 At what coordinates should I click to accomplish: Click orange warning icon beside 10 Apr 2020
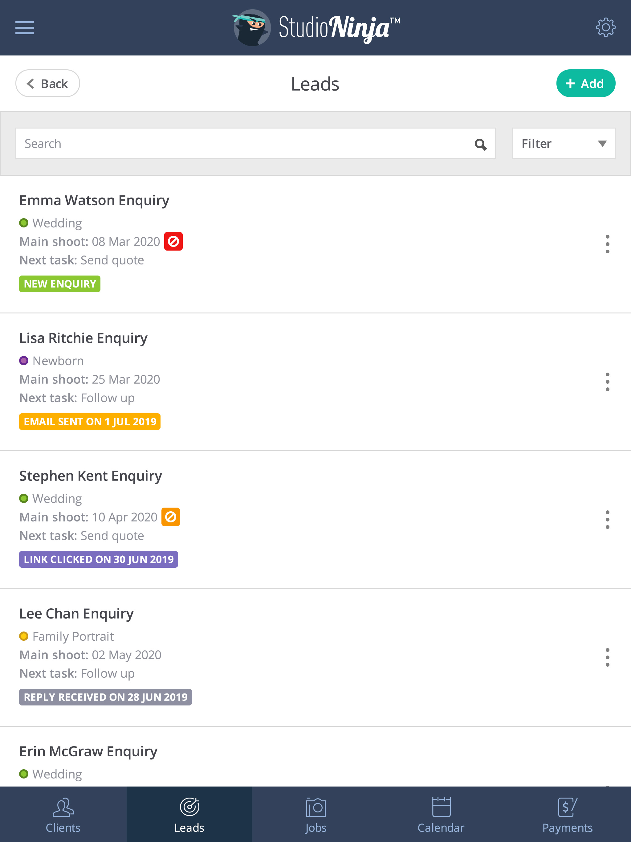click(x=170, y=517)
